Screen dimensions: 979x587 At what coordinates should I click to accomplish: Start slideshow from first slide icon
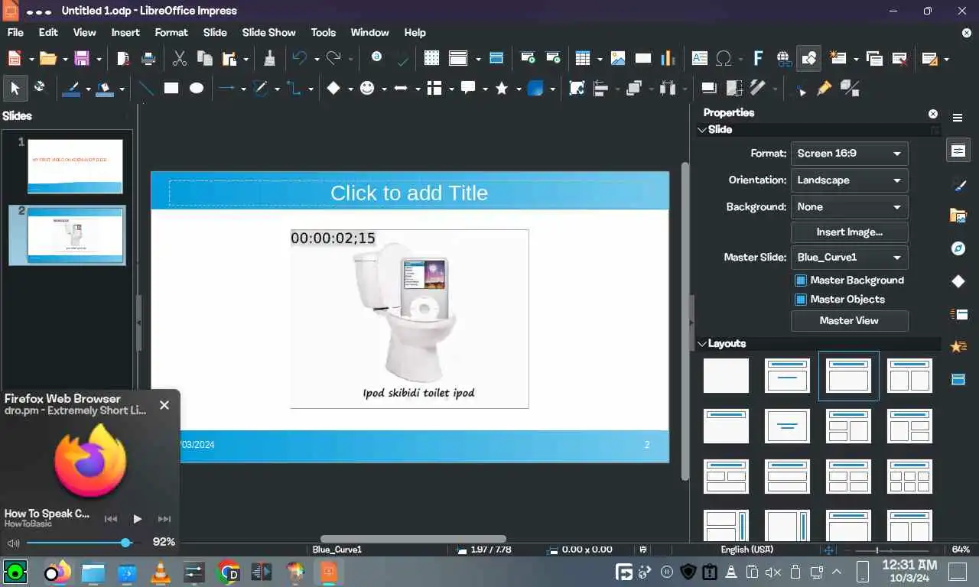[x=528, y=58]
